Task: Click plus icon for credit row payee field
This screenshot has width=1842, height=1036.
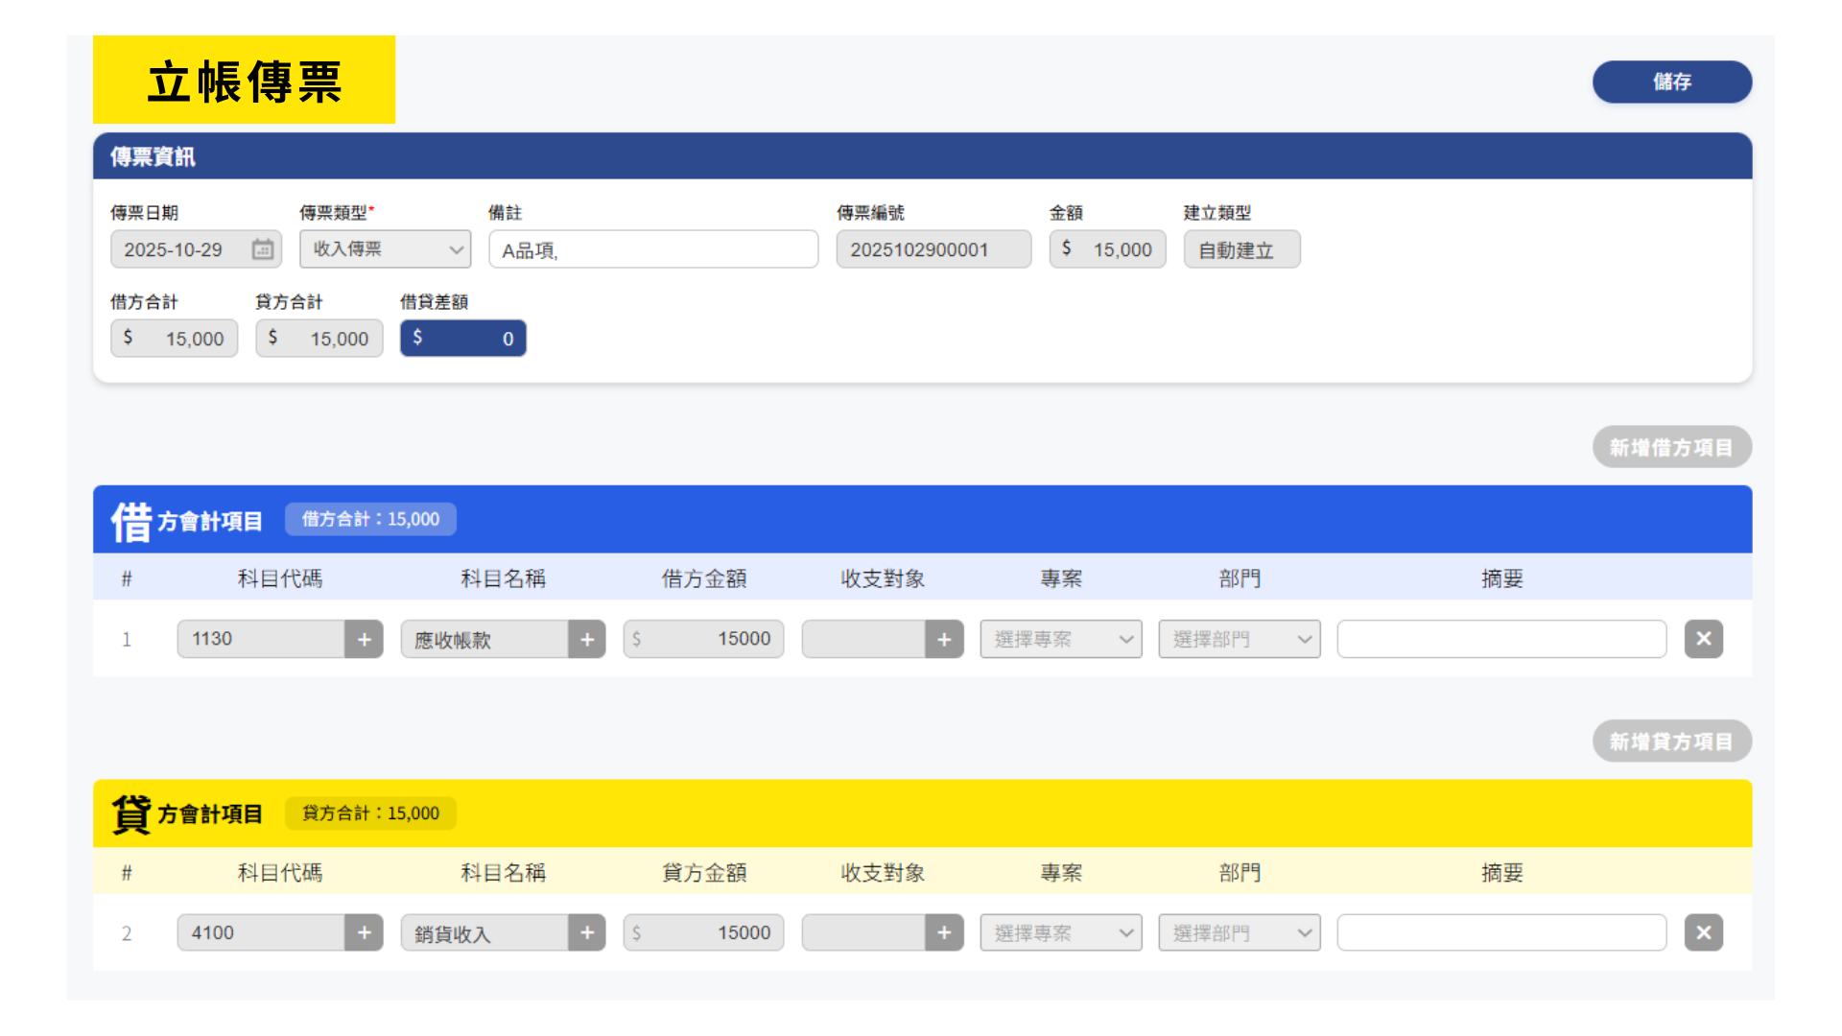Action: tap(944, 932)
